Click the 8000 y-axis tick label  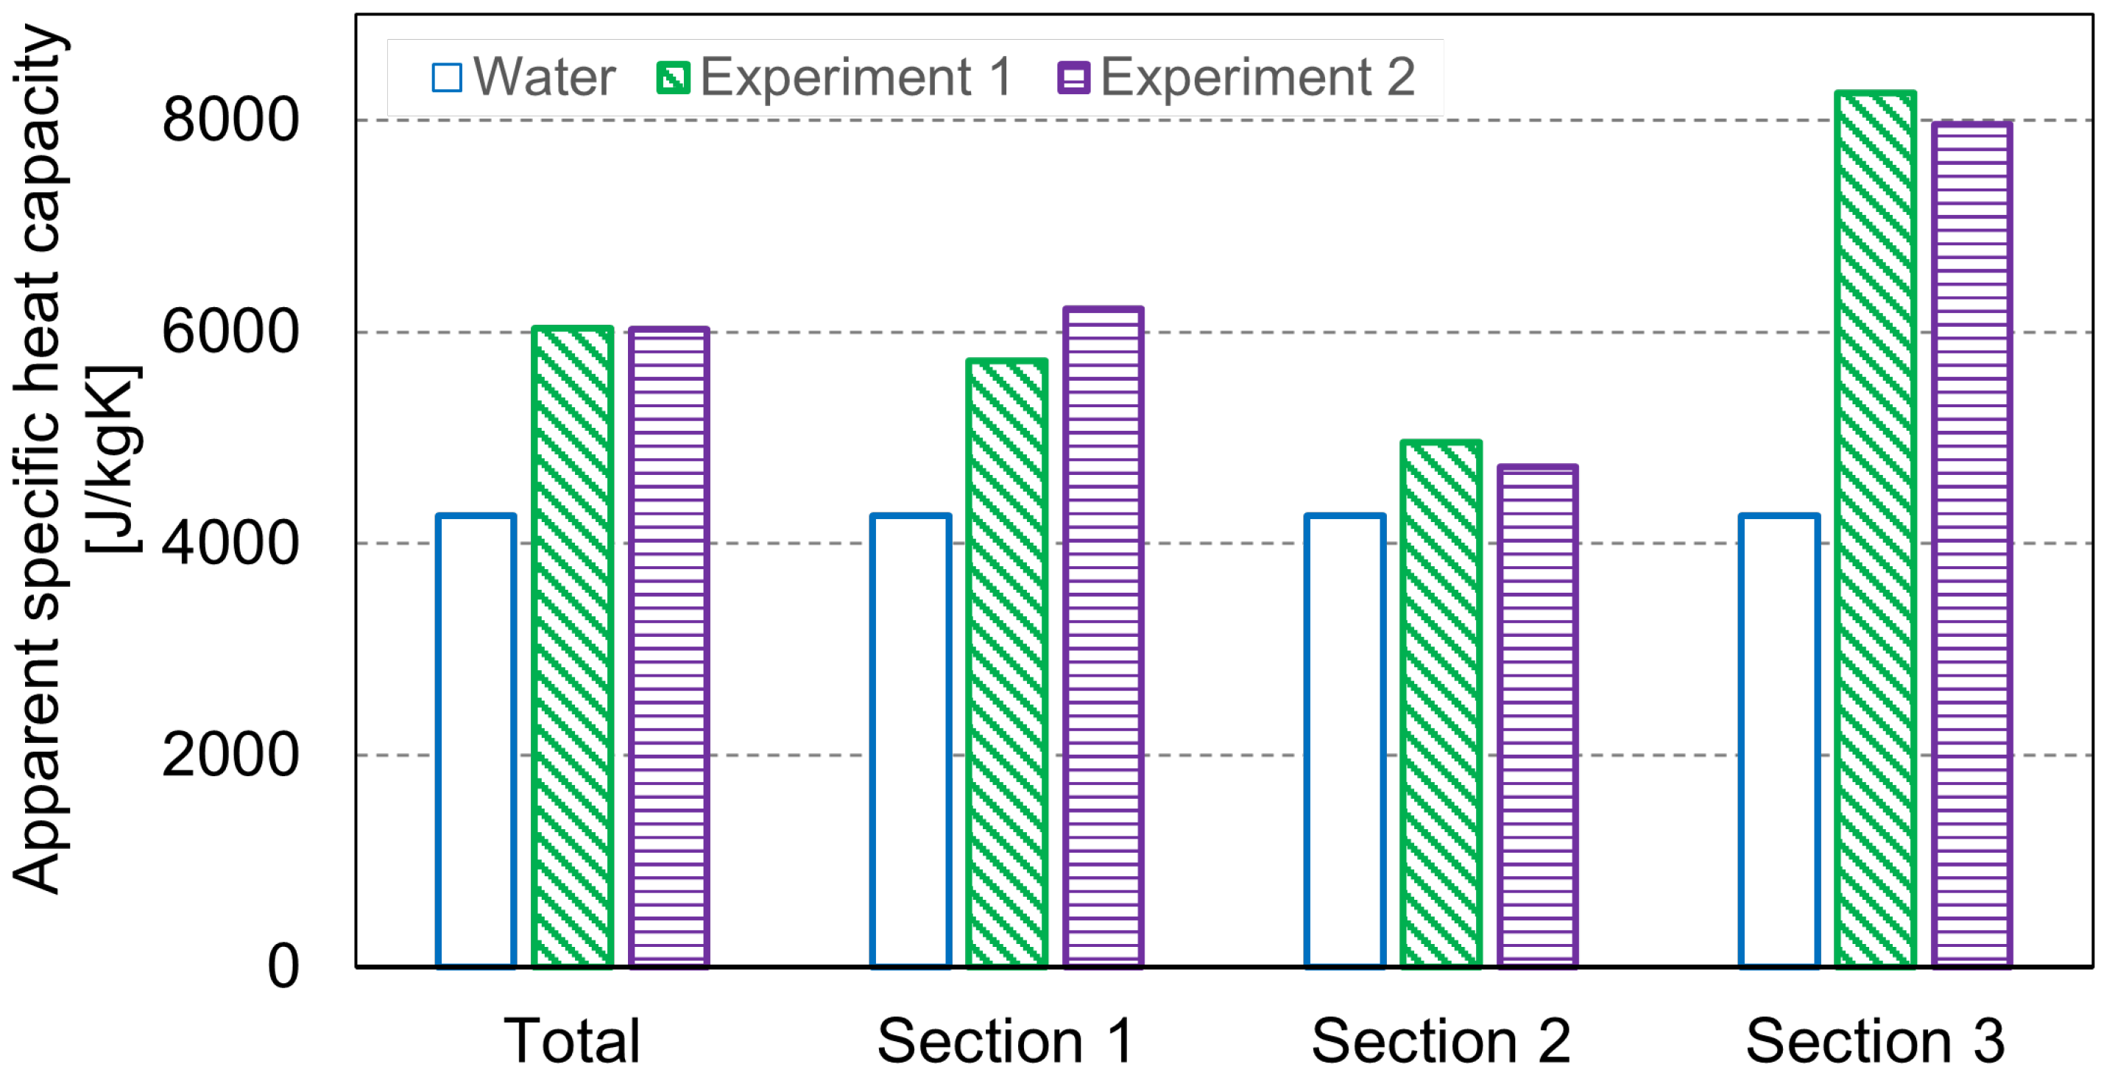click(230, 121)
